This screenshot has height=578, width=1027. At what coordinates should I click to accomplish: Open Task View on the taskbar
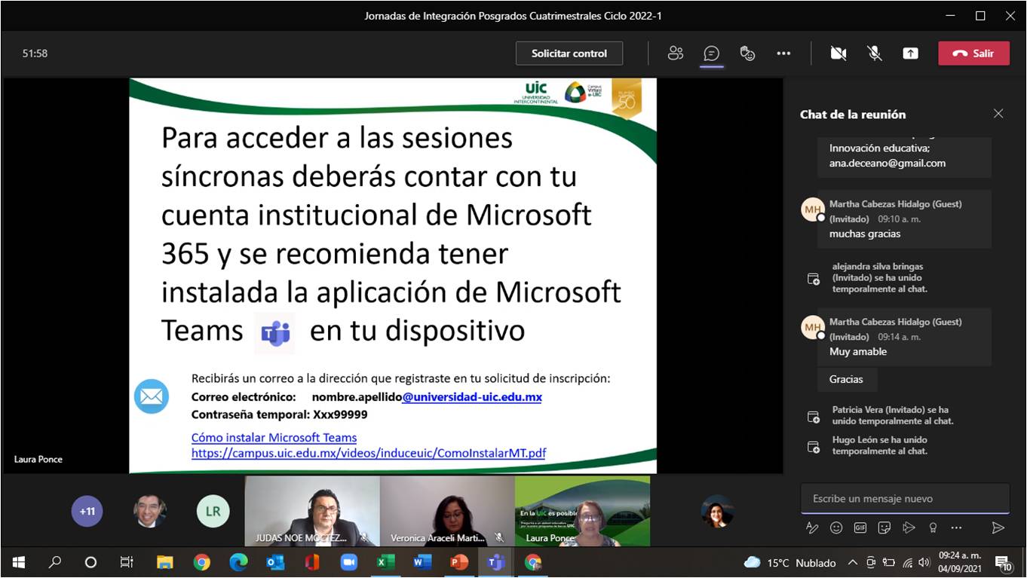coord(127,562)
